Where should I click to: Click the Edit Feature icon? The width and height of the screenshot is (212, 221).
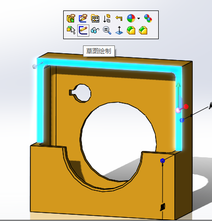(x=71, y=18)
